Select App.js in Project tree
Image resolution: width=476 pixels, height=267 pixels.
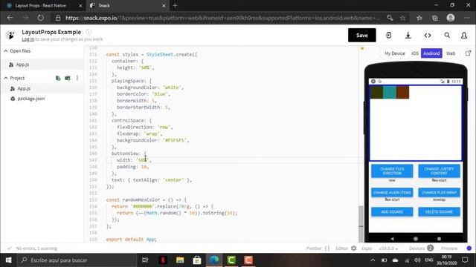42,88
